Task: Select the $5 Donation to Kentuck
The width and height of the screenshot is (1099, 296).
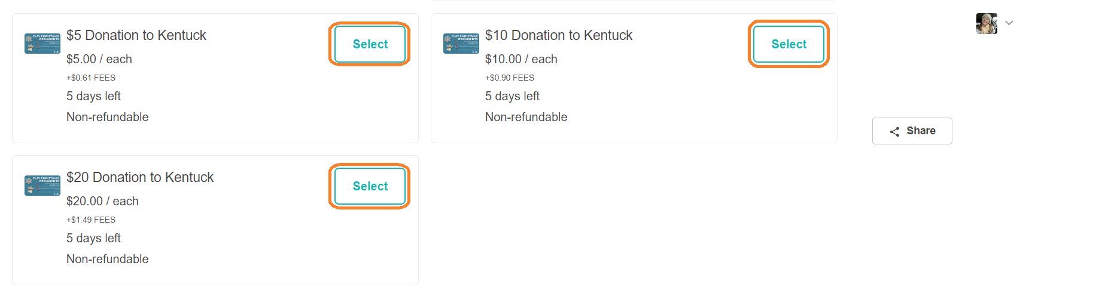Action: (370, 44)
